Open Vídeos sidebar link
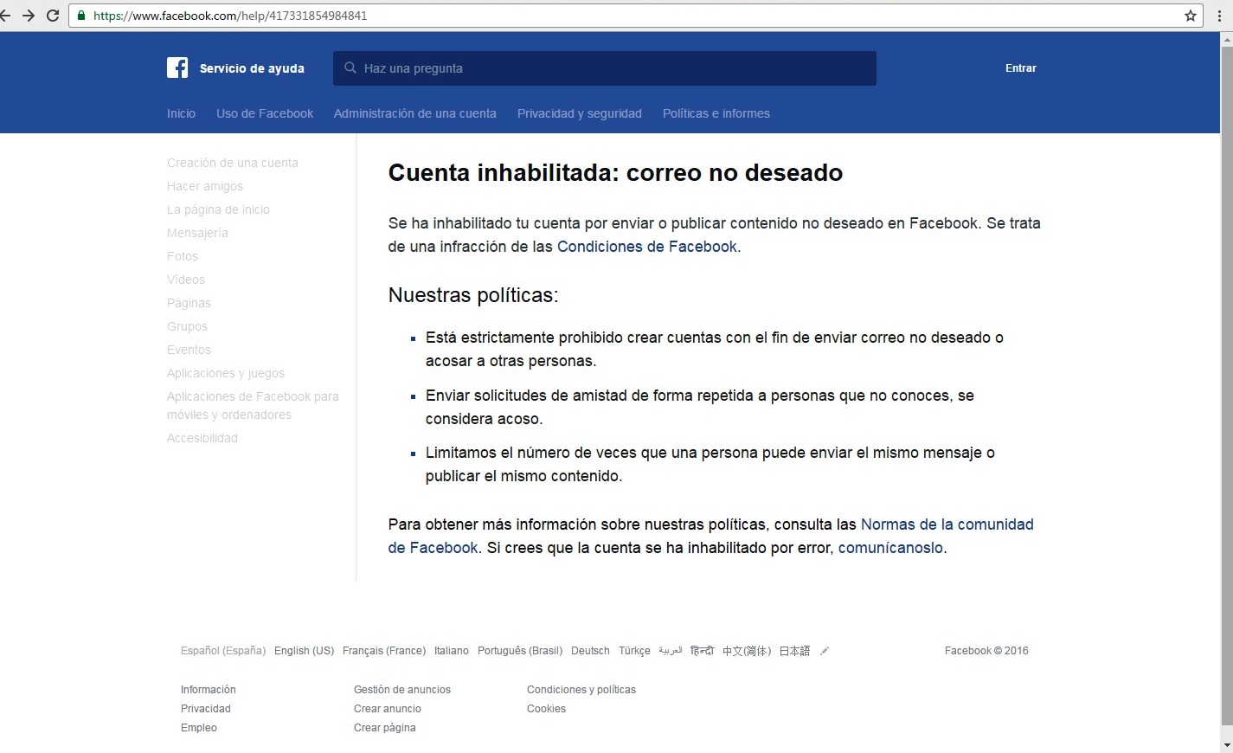 point(186,280)
